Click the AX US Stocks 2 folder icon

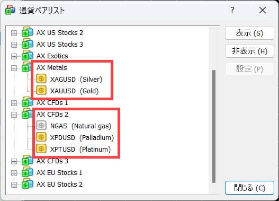coord(28,32)
